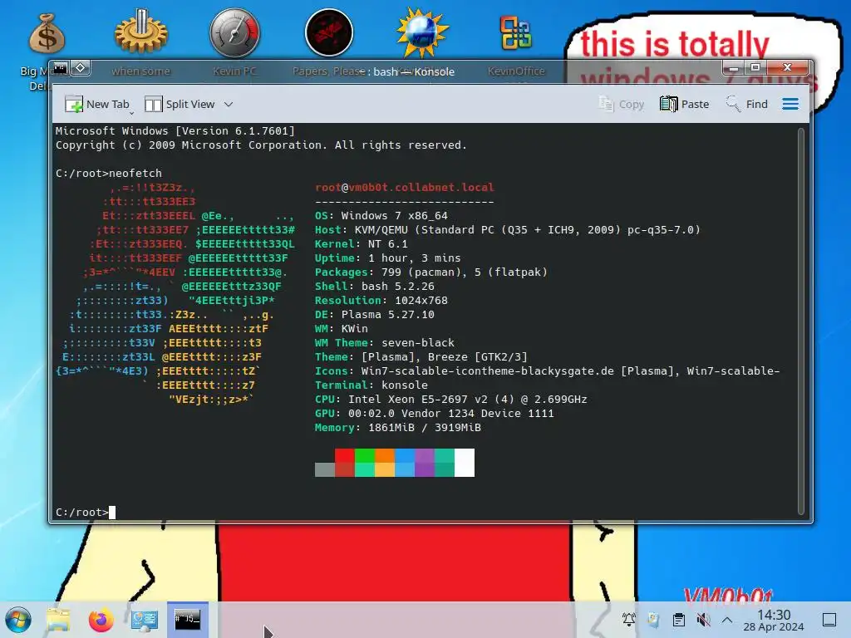851x638 pixels.
Task: Click the 'Resolution: 1024x768' line
Action: pos(381,300)
